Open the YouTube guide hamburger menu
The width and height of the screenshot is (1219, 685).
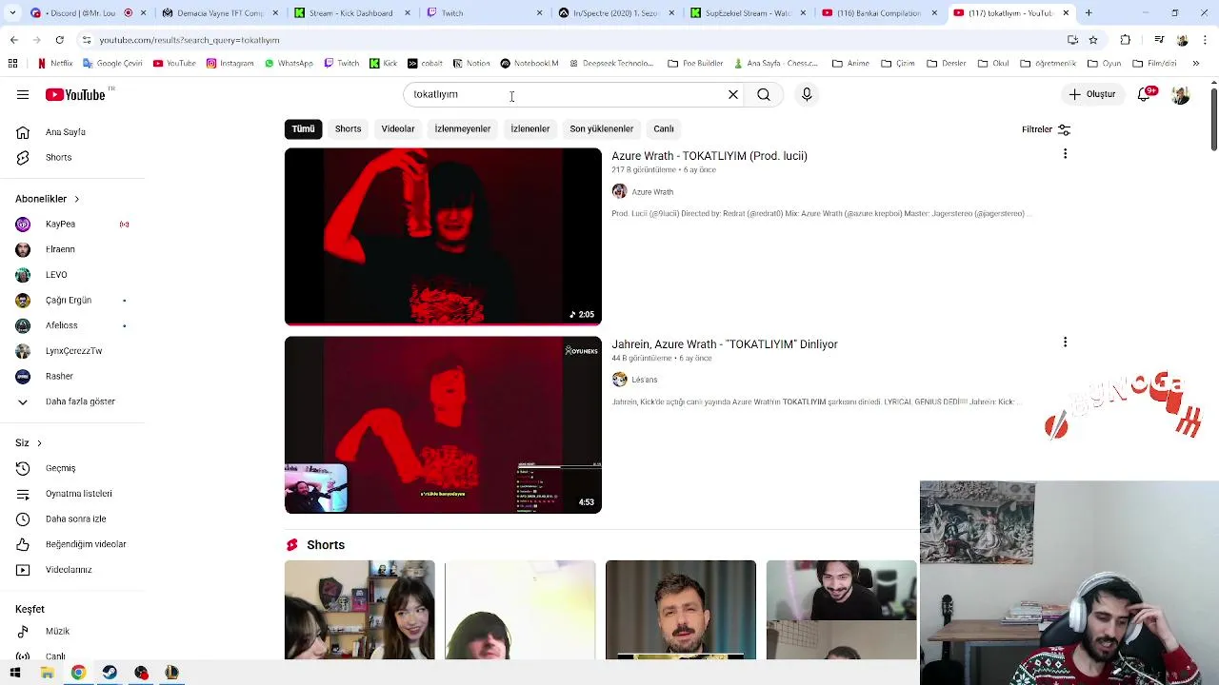coord(23,94)
